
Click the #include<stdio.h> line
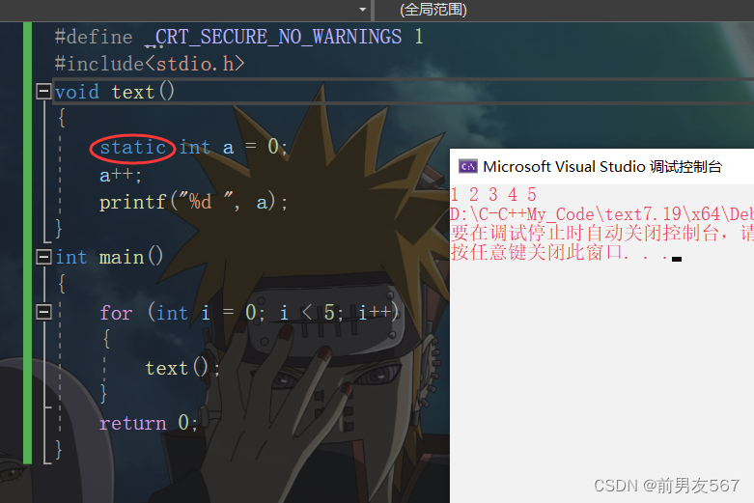pos(150,64)
